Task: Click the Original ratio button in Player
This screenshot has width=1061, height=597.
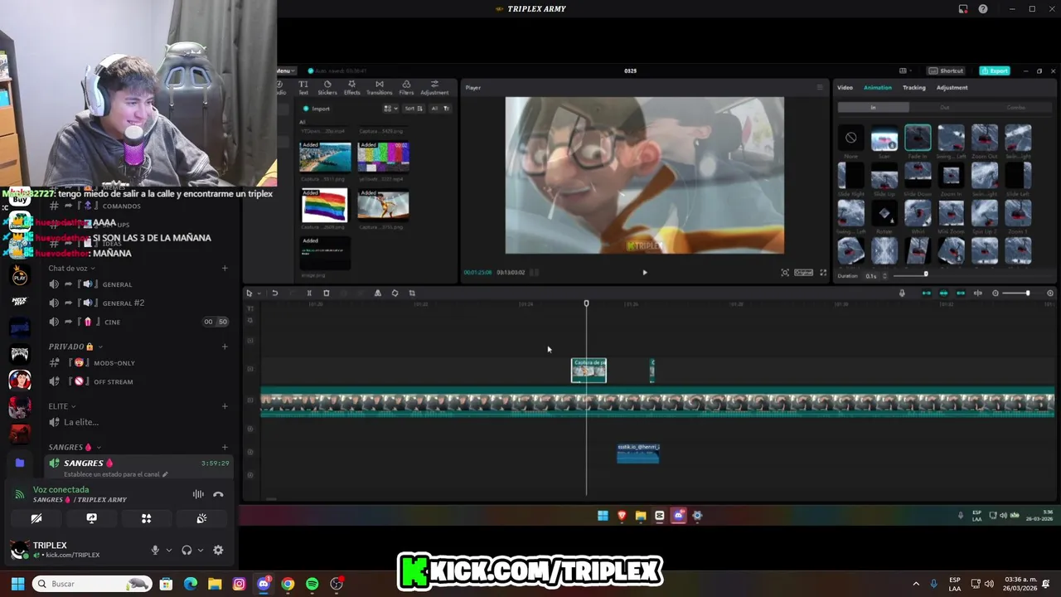Action: point(804,272)
